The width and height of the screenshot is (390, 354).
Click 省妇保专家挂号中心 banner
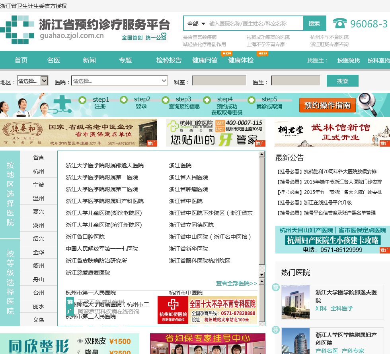pos(208,344)
